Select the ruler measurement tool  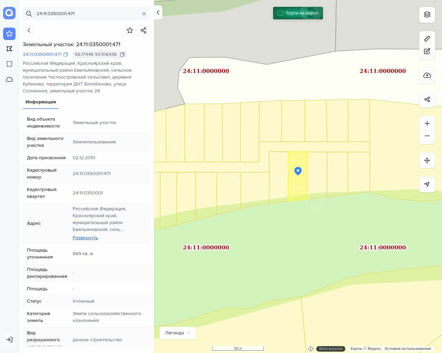pyautogui.click(x=427, y=39)
